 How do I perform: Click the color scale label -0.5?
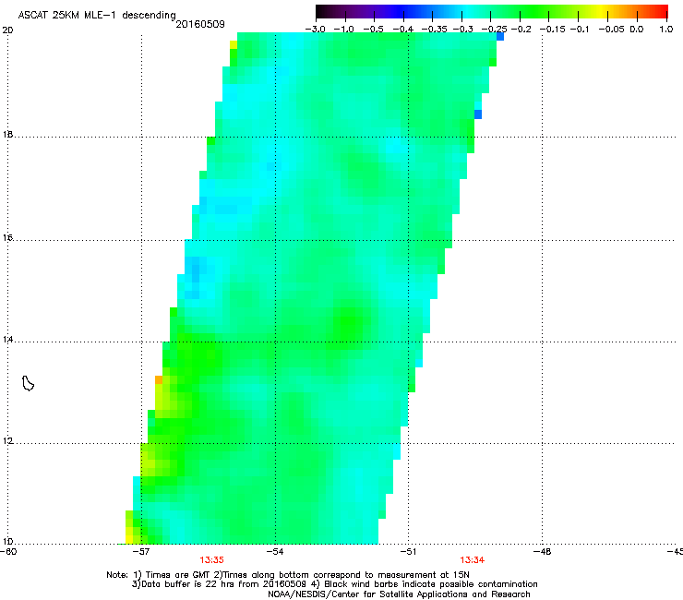click(x=373, y=30)
